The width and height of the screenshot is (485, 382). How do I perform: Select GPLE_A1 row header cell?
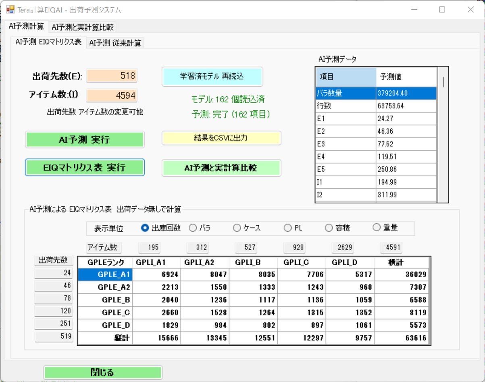point(105,275)
